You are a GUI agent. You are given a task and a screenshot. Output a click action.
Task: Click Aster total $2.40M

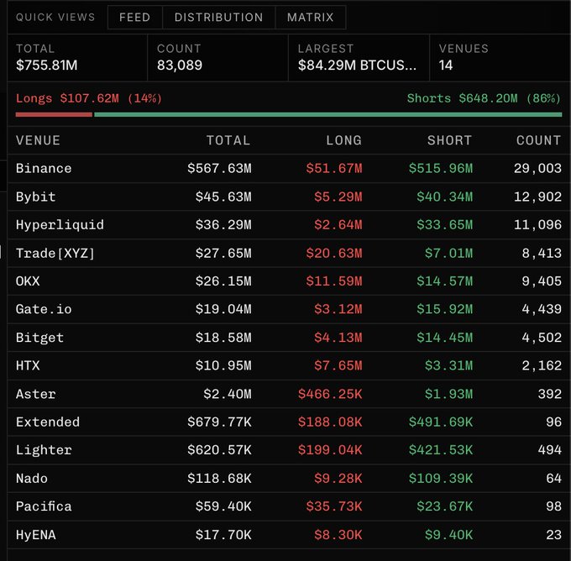[x=228, y=394]
